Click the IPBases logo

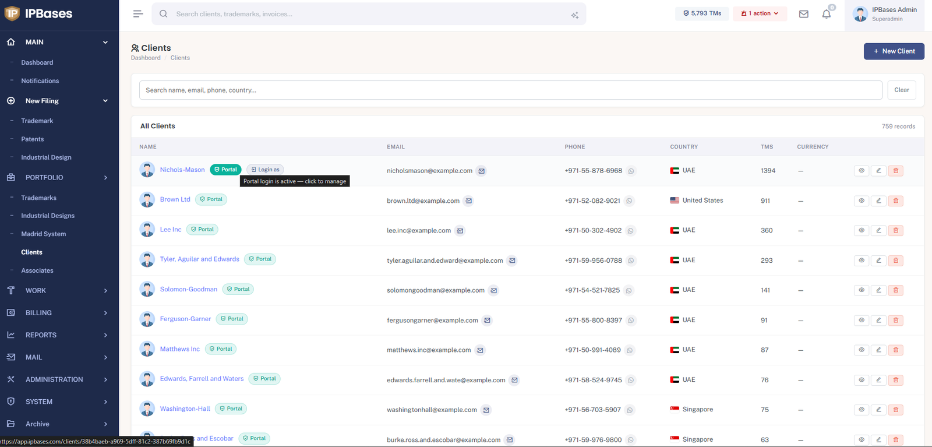pos(38,13)
